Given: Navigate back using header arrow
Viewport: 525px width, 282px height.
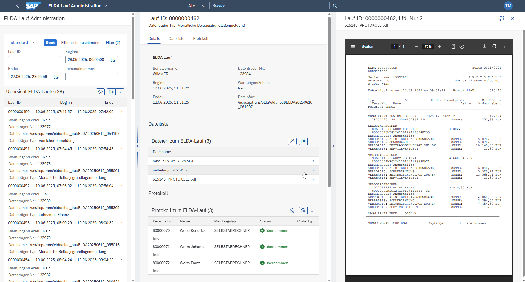Looking at the screenshot, I should (18, 6).
